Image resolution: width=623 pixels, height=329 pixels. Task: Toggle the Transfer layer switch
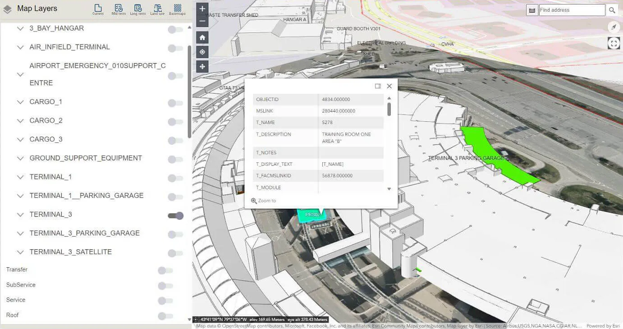(165, 270)
